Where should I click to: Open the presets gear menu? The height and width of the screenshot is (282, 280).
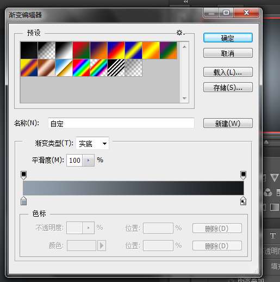pos(181,33)
